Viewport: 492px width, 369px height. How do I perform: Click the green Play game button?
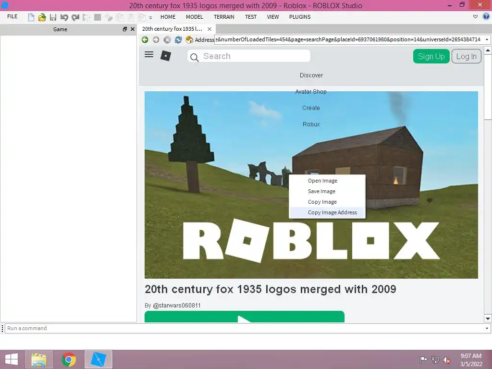pyautogui.click(x=245, y=317)
